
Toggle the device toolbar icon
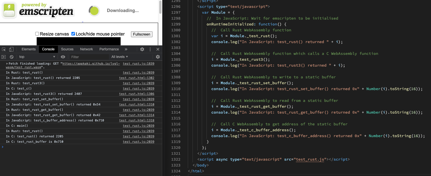(x=11, y=49)
